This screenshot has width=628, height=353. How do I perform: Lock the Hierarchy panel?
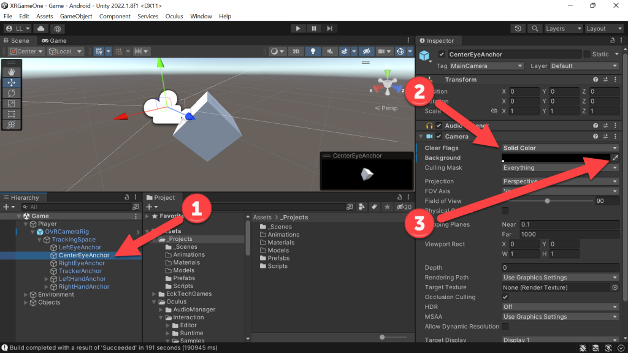(x=127, y=197)
